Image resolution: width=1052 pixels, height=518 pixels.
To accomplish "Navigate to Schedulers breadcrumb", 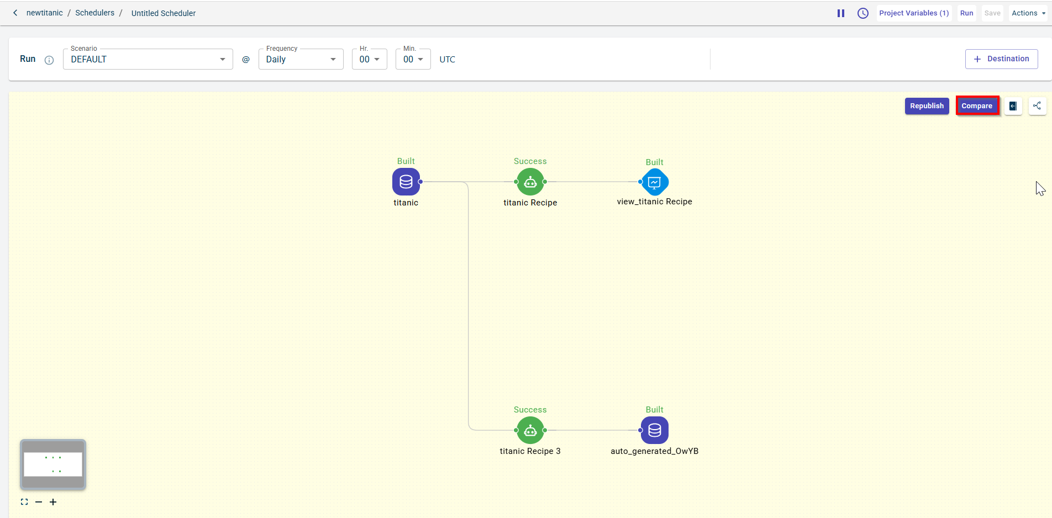I will pyautogui.click(x=94, y=13).
